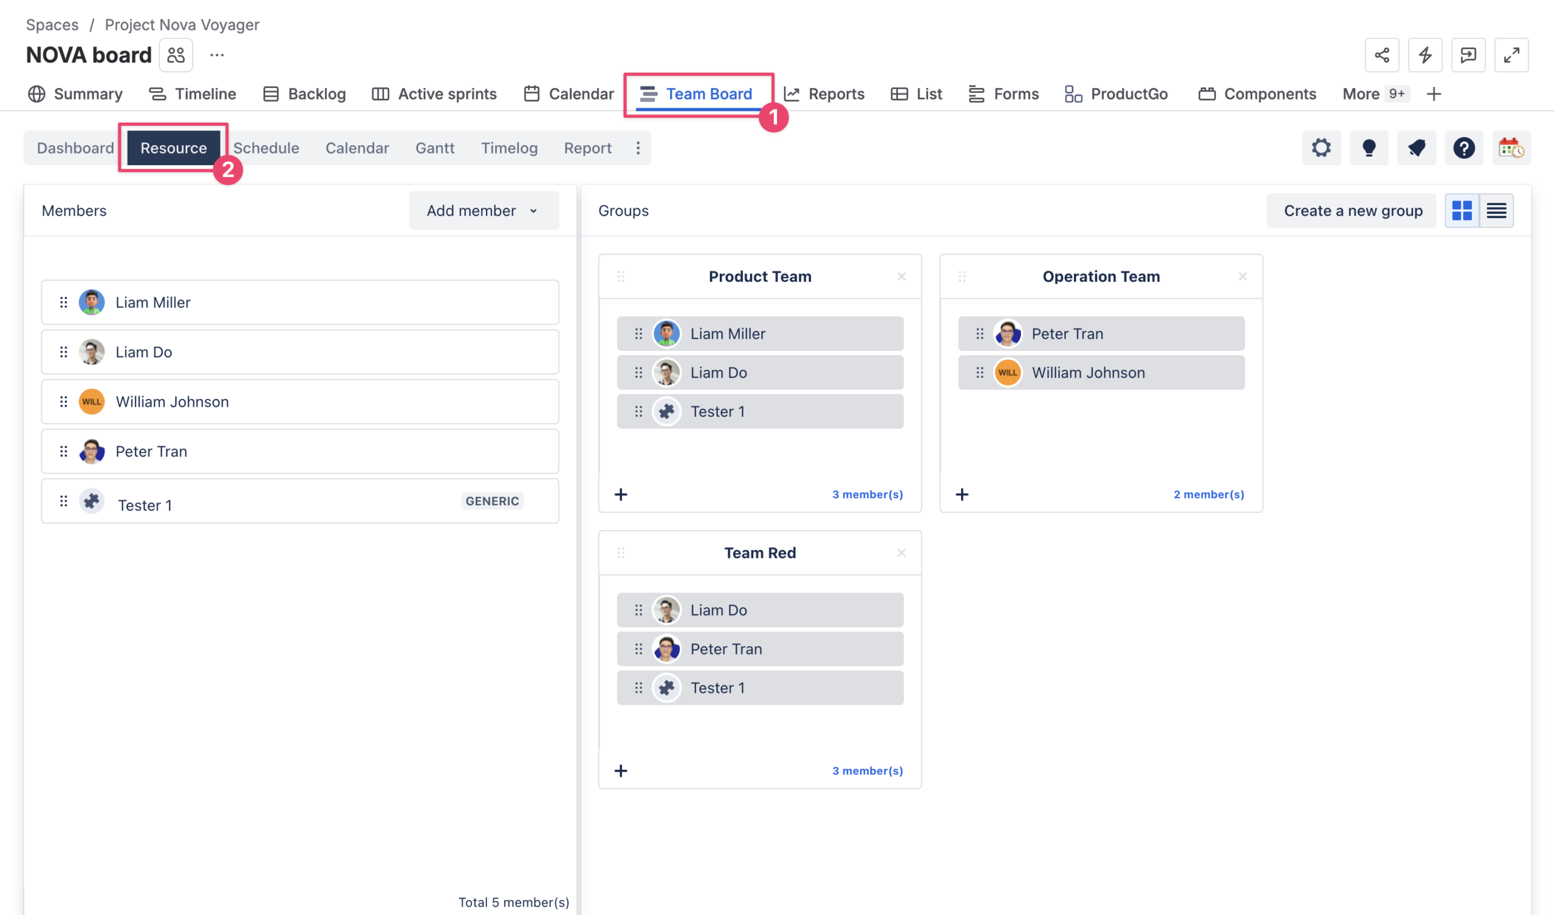Add member to Team Red with plus
The height and width of the screenshot is (915, 1555).
coord(621,770)
